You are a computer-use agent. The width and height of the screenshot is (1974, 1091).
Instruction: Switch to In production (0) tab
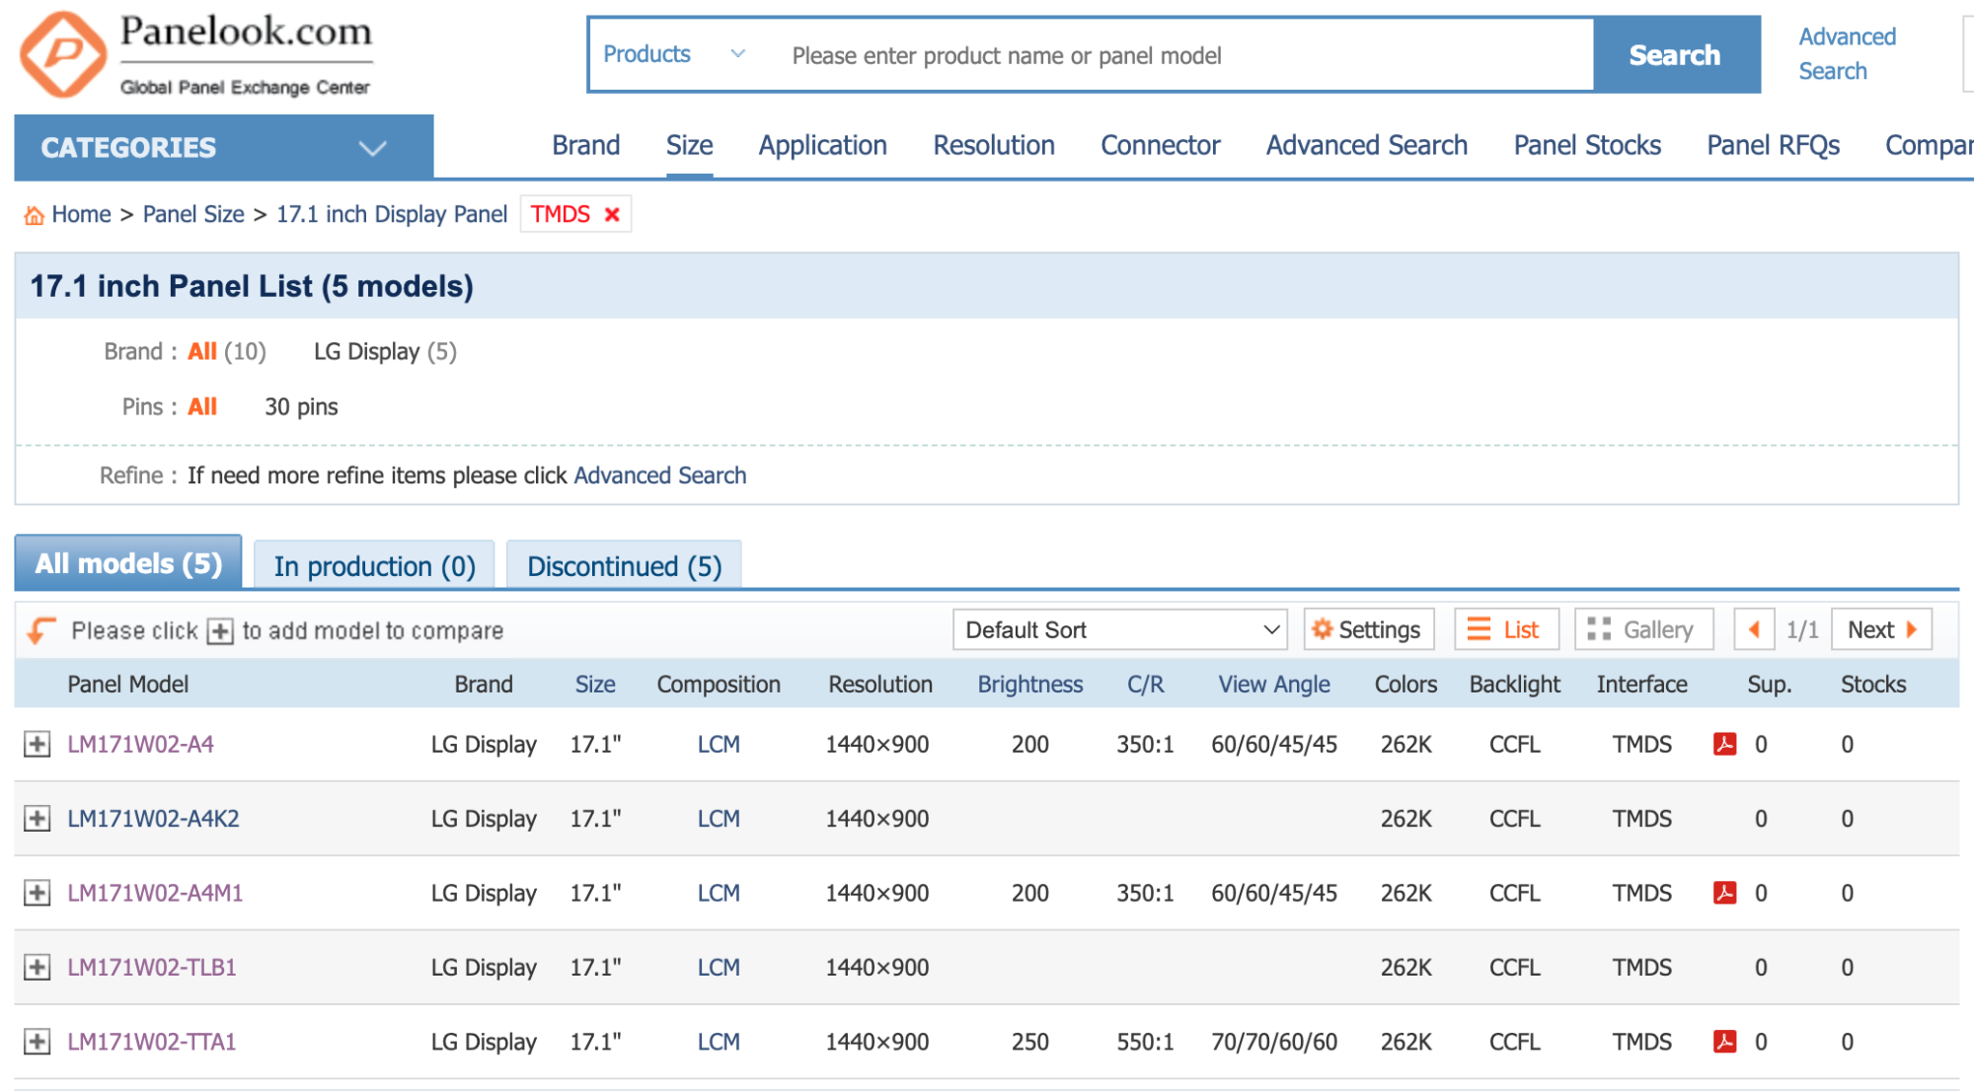click(x=374, y=566)
